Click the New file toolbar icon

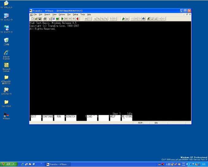33,19
